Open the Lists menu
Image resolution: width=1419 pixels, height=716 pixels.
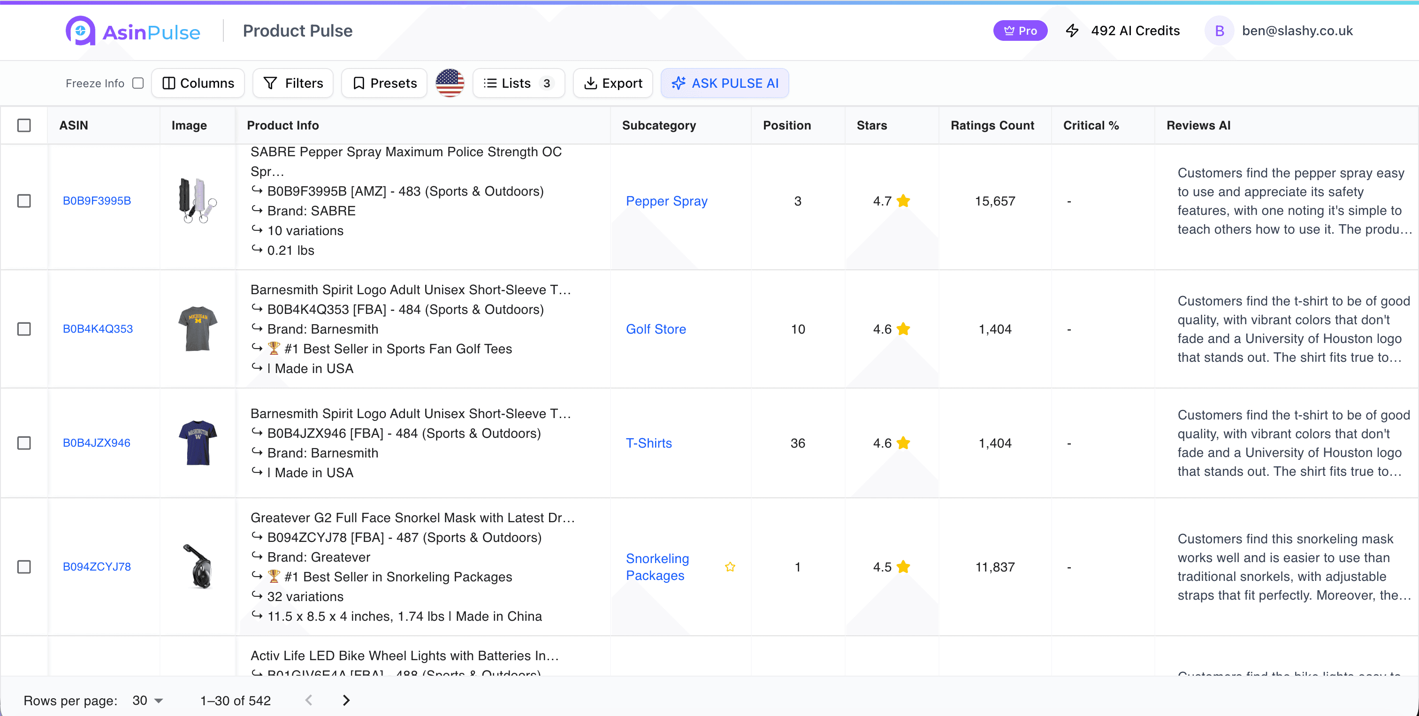519,83
